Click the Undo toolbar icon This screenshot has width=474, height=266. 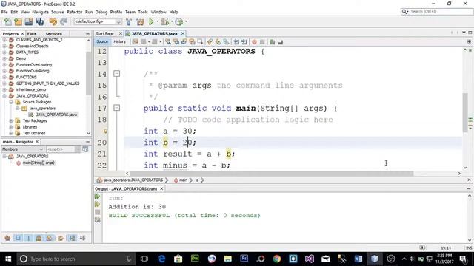coord(53,21)
